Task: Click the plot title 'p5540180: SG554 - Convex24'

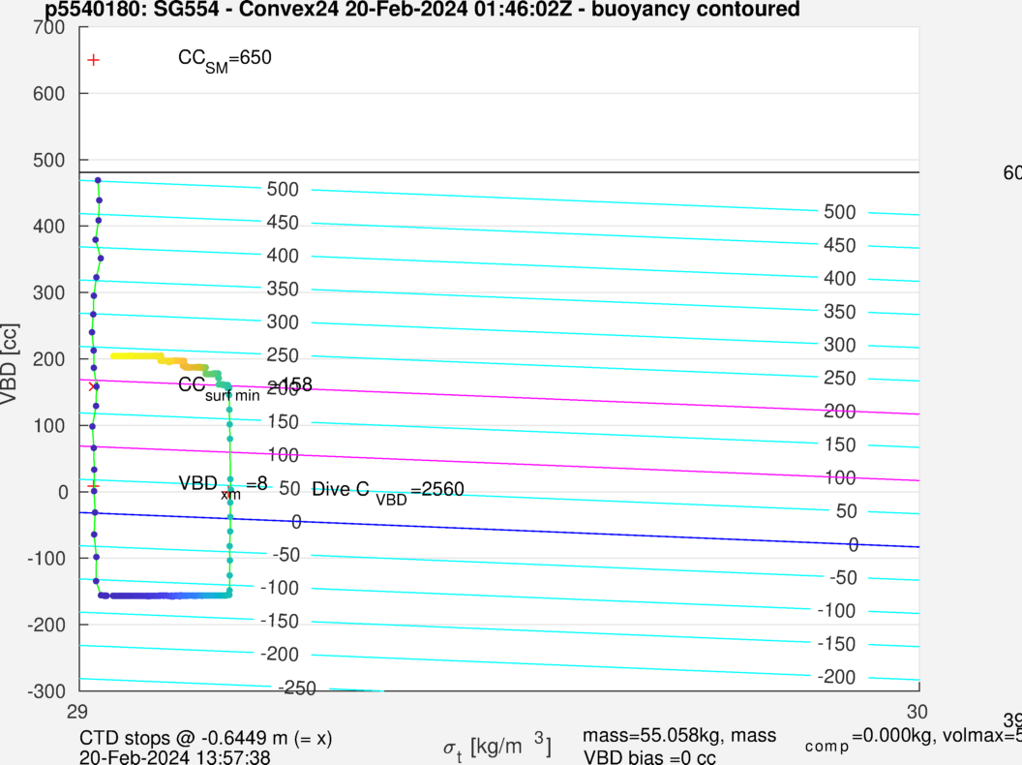Action: click(193, 9)
